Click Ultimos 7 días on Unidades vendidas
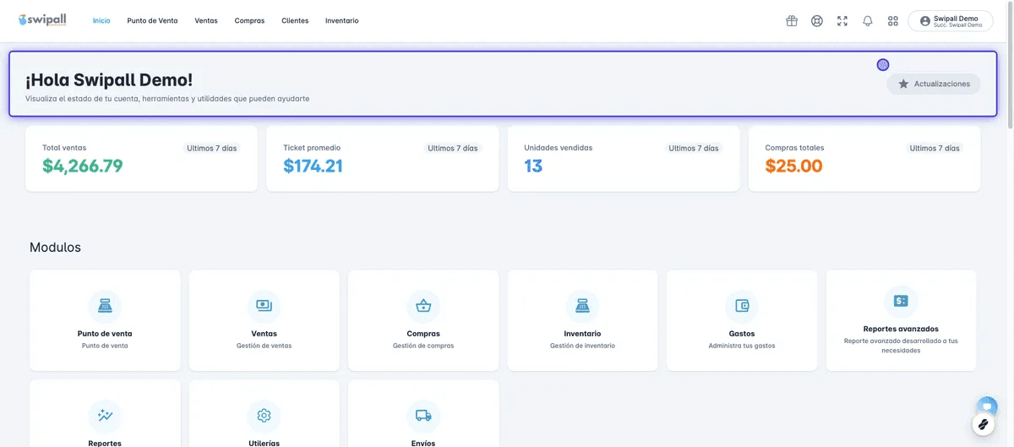 point(694,148)
